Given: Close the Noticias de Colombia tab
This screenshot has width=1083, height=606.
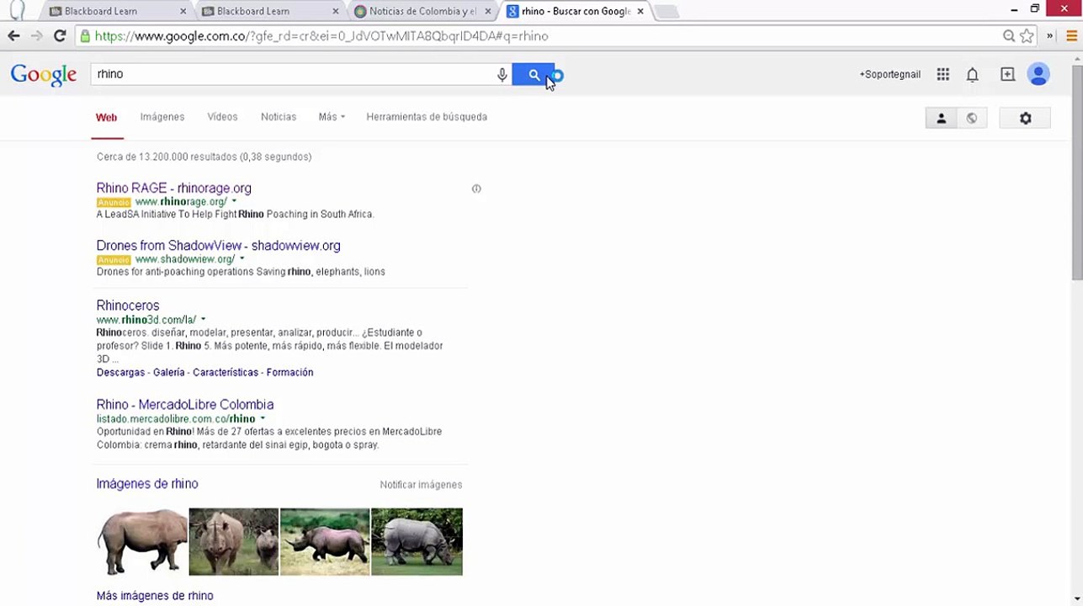Looking at the screenshot, I should point(488,11).
